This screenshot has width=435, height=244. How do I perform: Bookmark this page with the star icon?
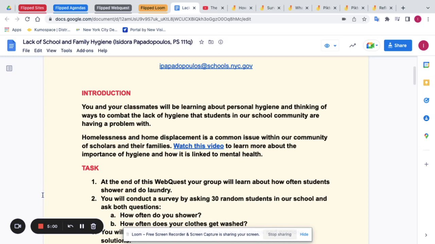click(364, 19)
